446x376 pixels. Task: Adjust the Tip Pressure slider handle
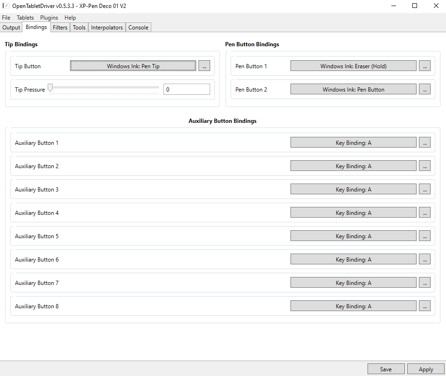coord(50,88)
